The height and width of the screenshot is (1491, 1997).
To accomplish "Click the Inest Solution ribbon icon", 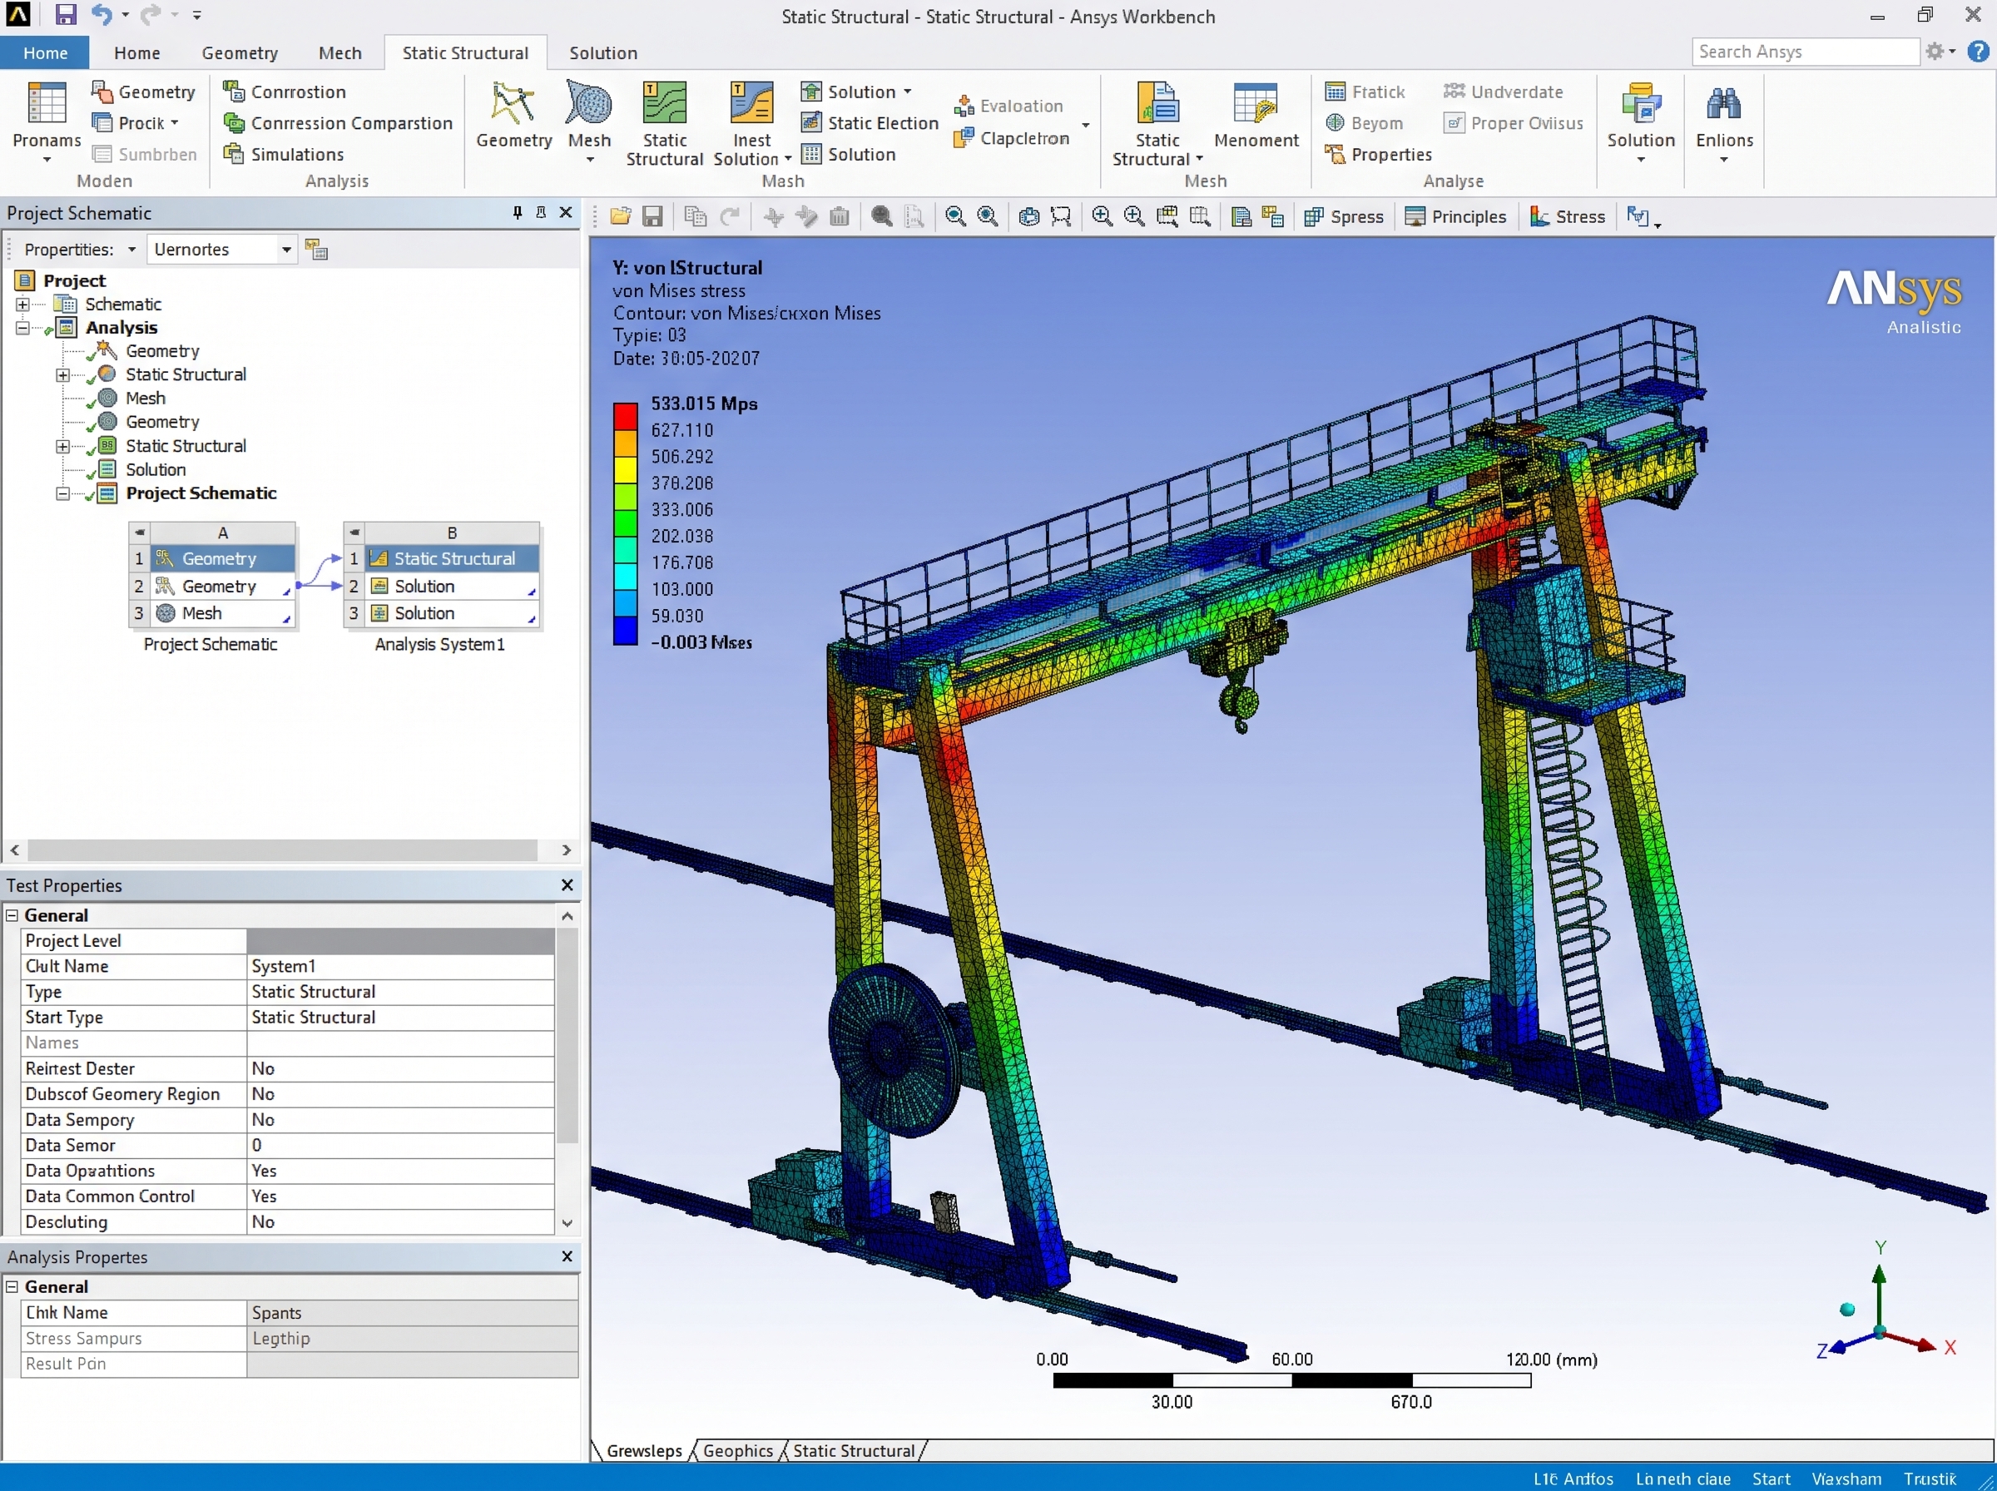I will coord(751,103).
